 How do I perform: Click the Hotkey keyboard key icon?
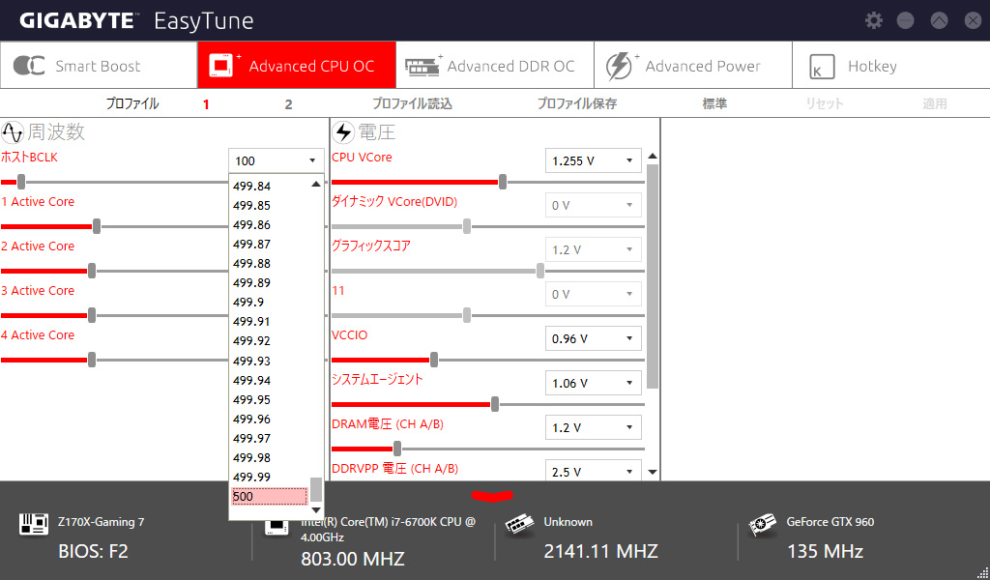pos(822,67)
